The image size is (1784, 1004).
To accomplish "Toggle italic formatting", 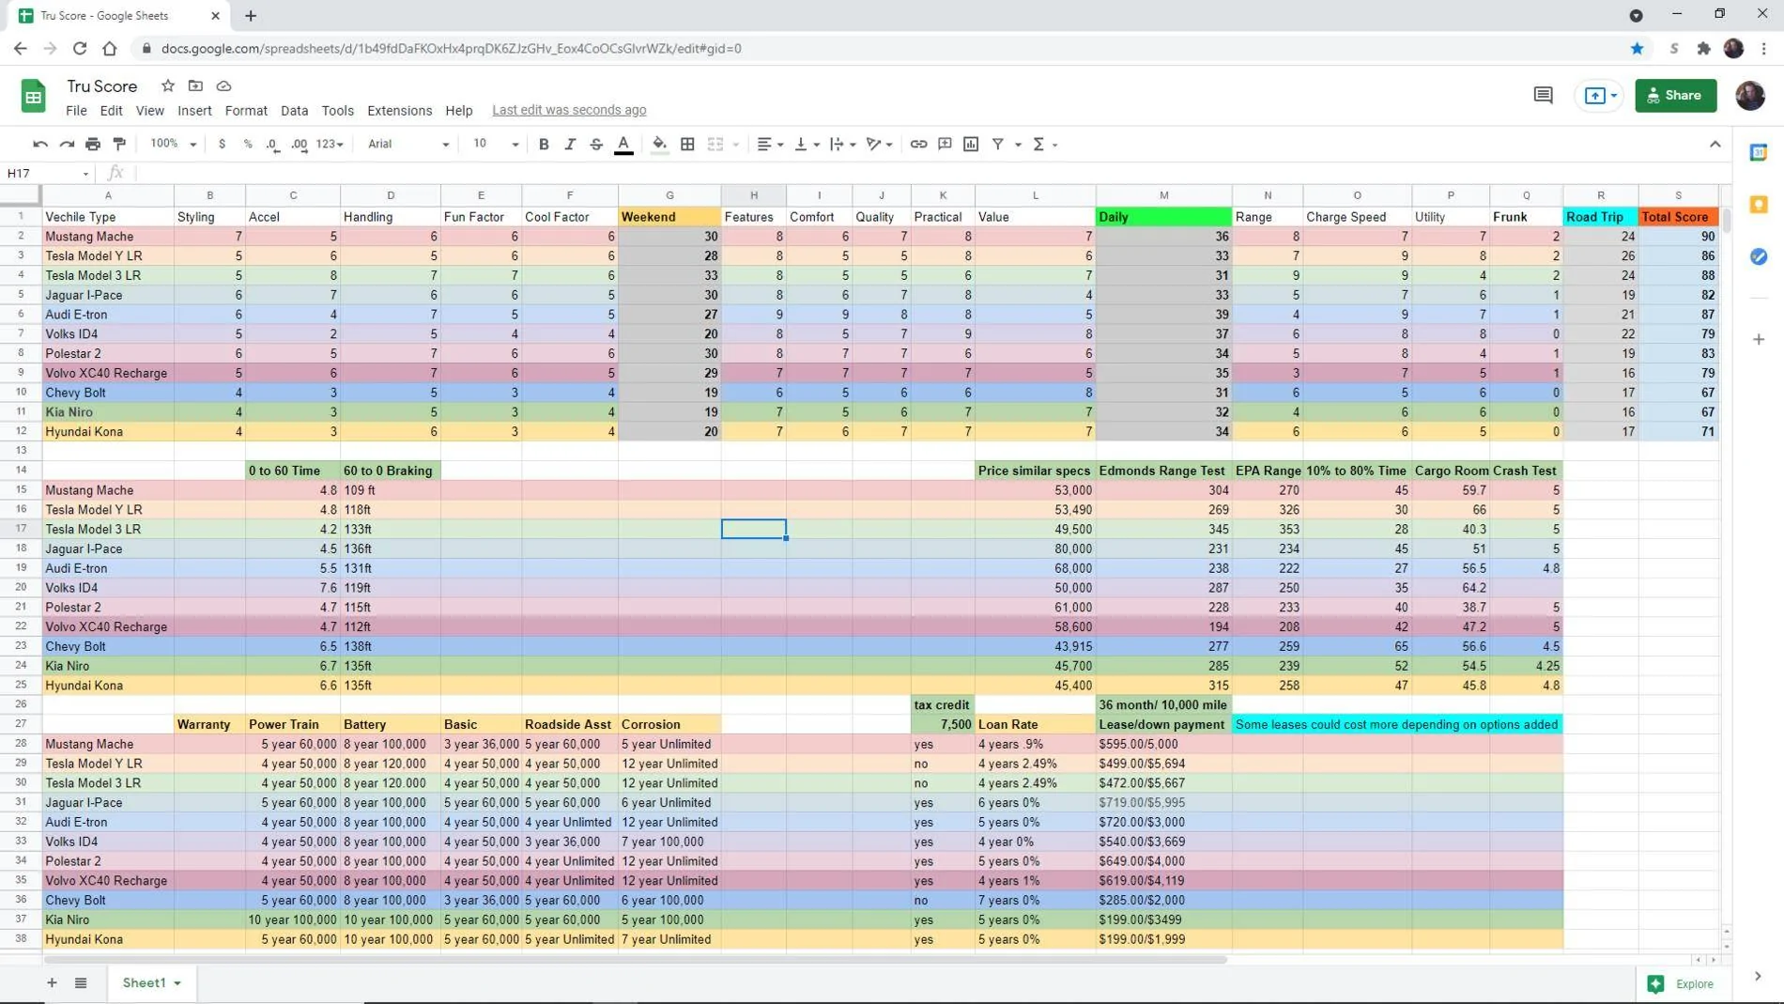I will (570, 144).
